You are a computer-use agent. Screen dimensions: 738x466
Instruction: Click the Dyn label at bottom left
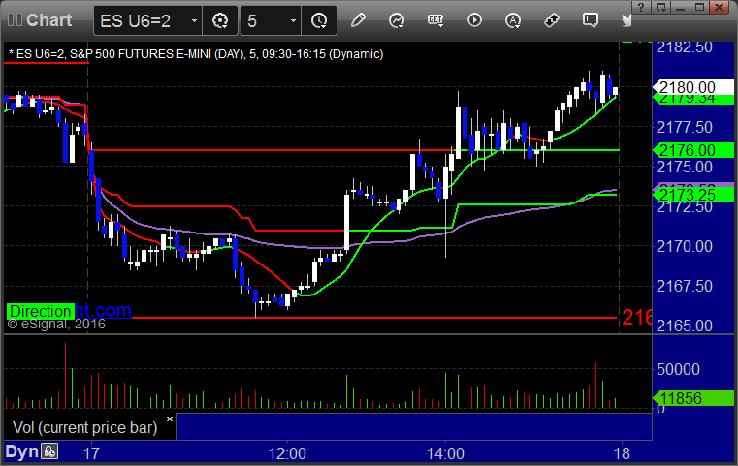click(21, 451)
